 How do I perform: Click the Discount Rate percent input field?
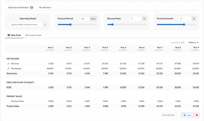coord(135,19)
